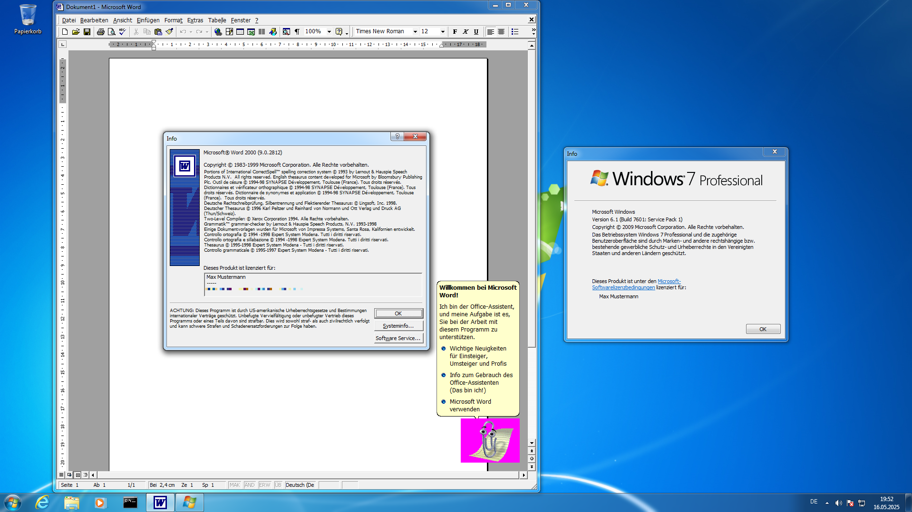Screen dimensions: 912x512
Task: Click the Software Service... button
Action: [398, 338]
